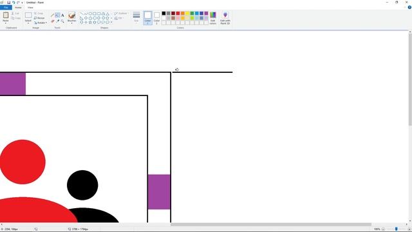This screenshot has width=412, height=232.
Task: Select the Text tool
Action: 62,15
